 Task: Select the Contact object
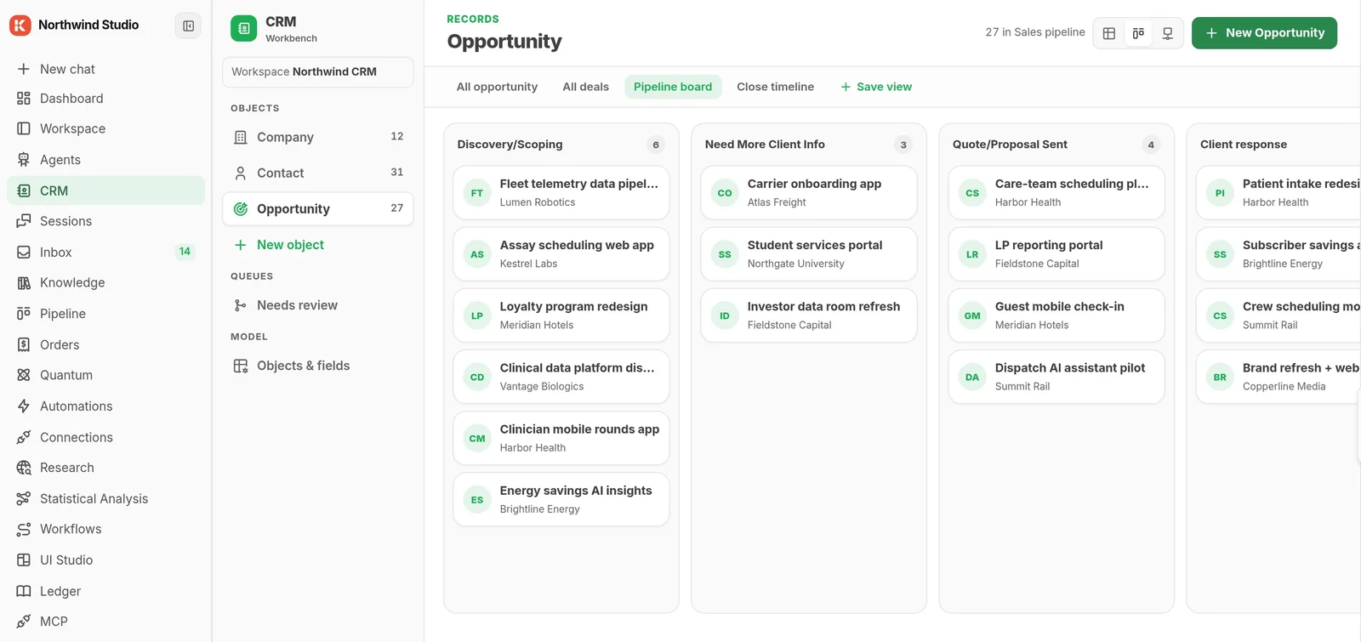[318, 173]
